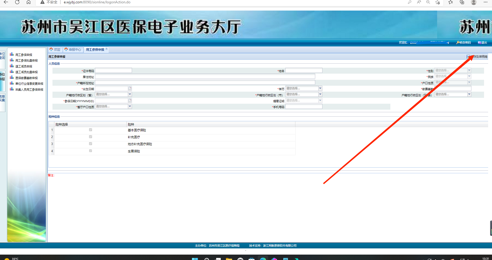Open calendar picker for 参保日期

[x=130, y=100]
